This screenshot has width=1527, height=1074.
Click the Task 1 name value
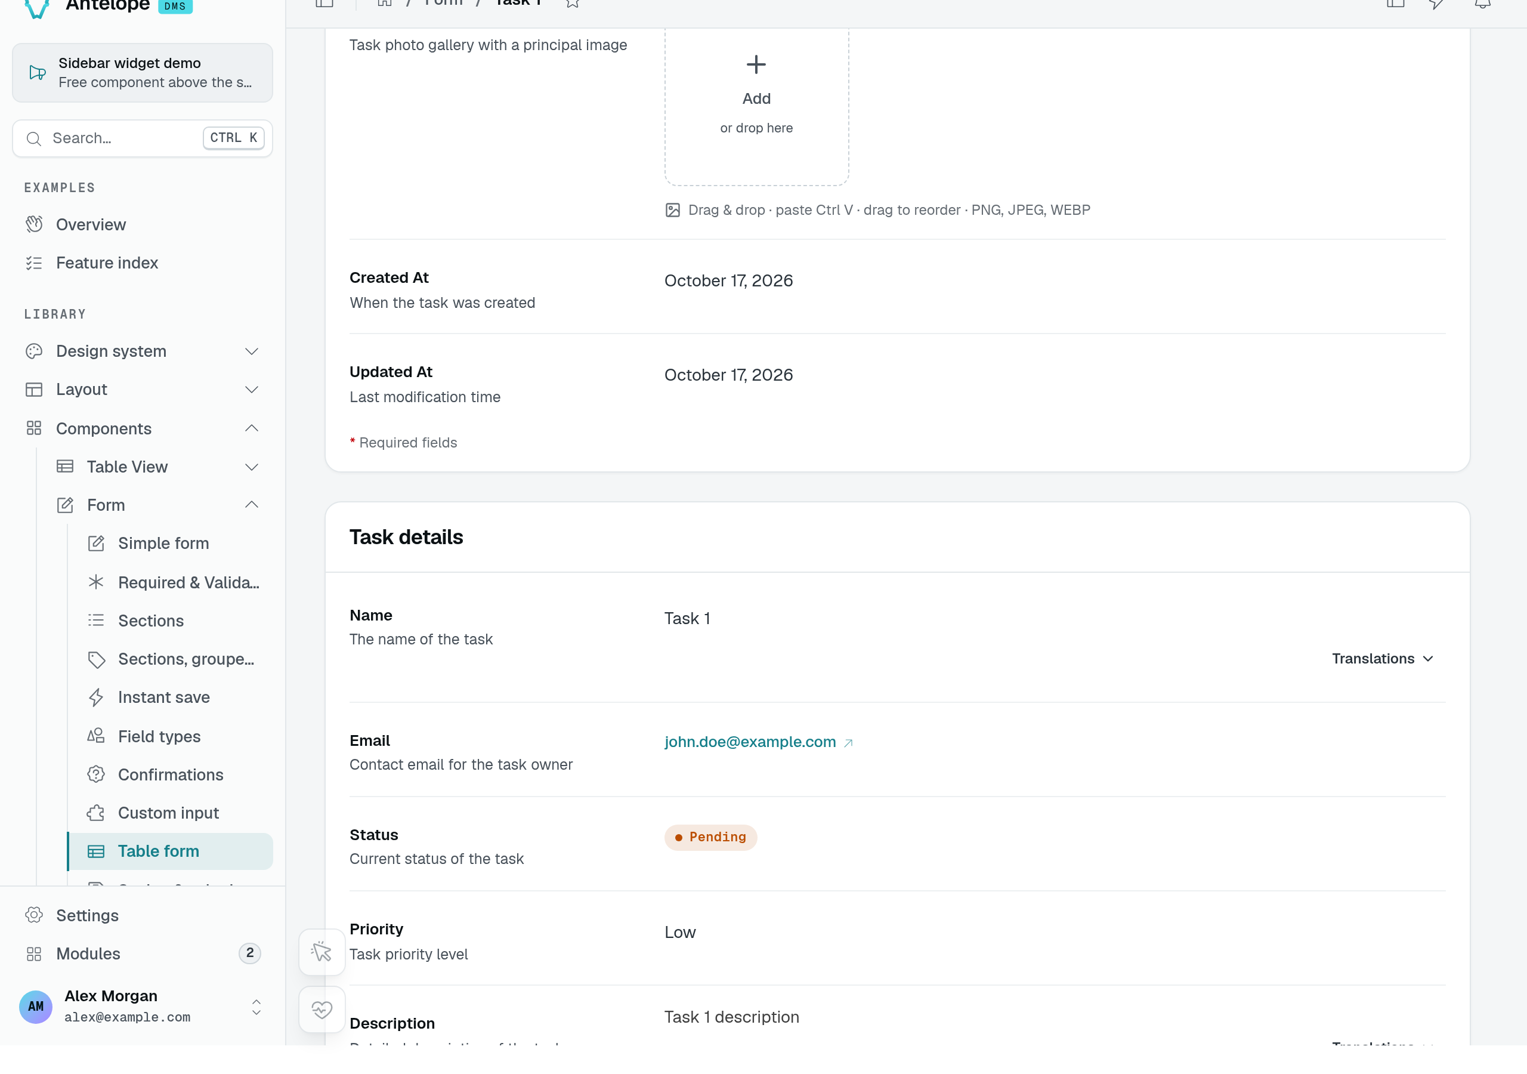pyautogui.click(x=687, y=618)
